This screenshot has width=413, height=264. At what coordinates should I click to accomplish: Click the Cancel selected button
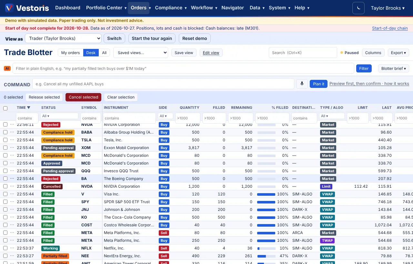click(83, 97)
